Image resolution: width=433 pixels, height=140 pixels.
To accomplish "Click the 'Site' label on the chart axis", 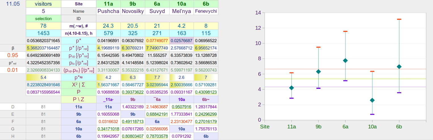I will pos(265,126).
